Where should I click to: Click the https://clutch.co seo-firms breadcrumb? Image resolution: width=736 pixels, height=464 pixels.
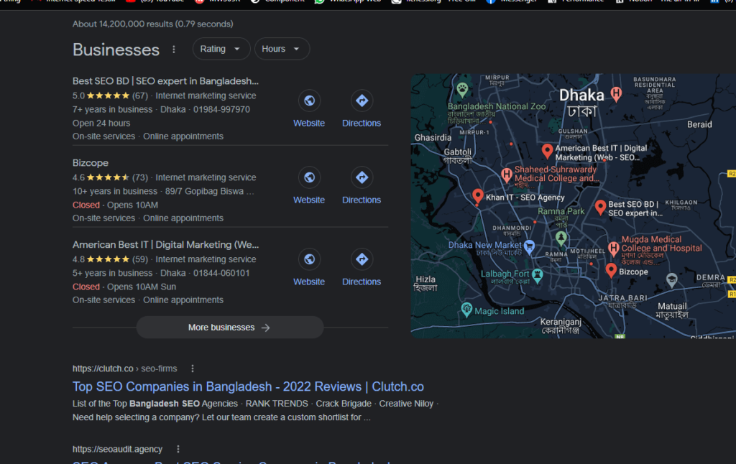[124, 368]
